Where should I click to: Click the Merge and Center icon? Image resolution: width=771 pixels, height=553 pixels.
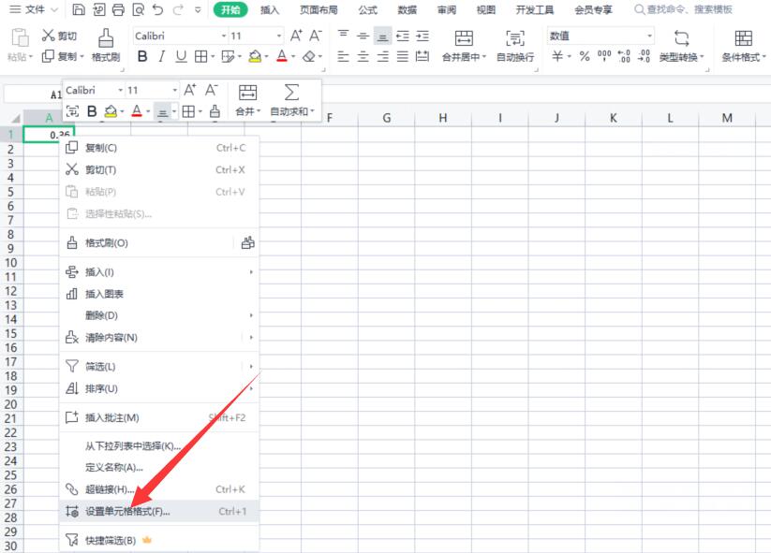(x=464, y=37)
